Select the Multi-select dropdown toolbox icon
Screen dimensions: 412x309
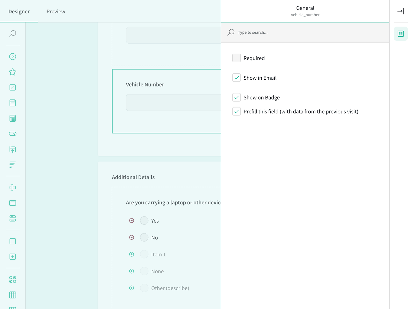[13, 118]
